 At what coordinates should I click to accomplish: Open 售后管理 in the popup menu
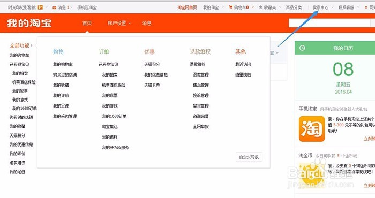(x=201, y=85)
